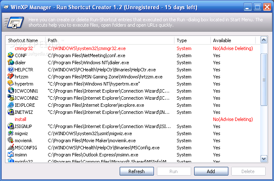
Task: Click the scrollbar up arrow
Action: 264,40
